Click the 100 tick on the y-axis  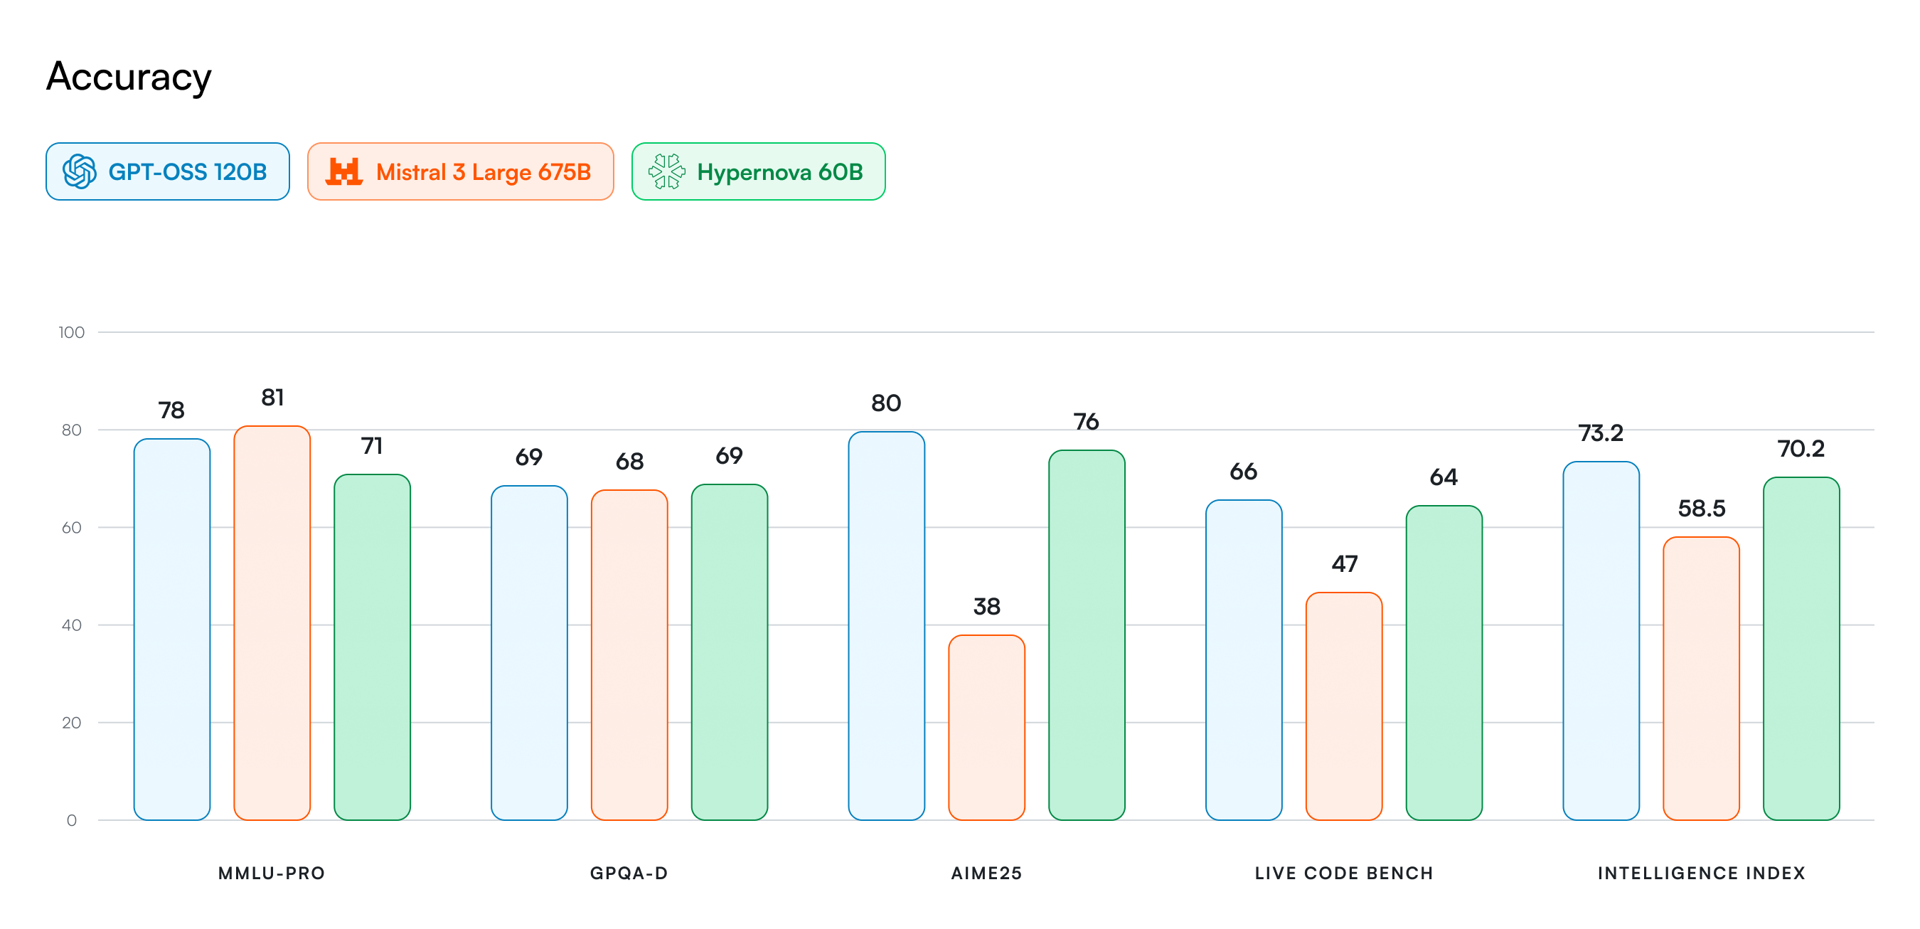click(72, 332)
